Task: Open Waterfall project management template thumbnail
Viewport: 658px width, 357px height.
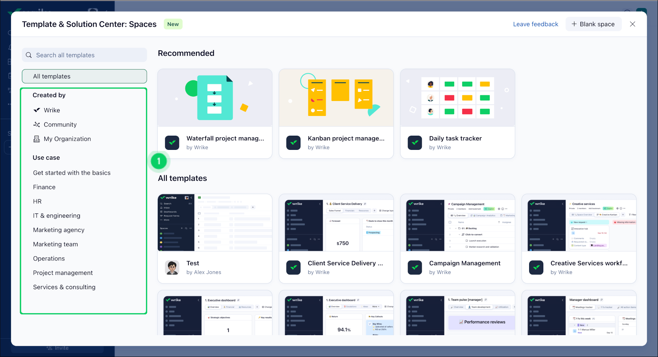Action: point(215,98)
